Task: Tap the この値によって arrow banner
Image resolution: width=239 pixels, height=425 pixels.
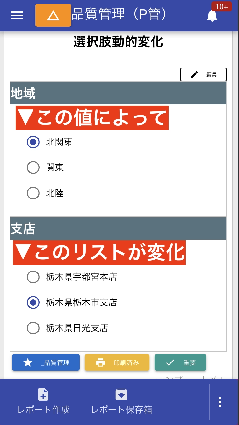Action: click(92, 118)
